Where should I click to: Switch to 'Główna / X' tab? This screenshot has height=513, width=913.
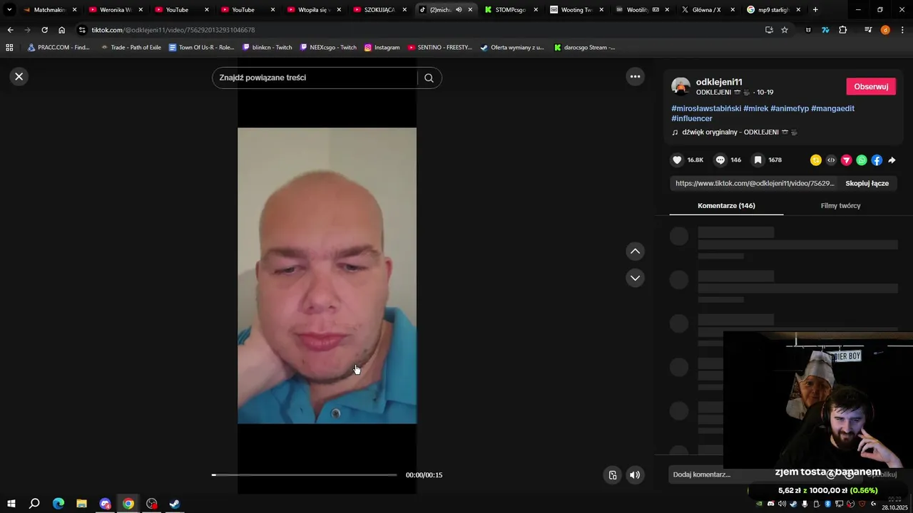click(706, 10)
